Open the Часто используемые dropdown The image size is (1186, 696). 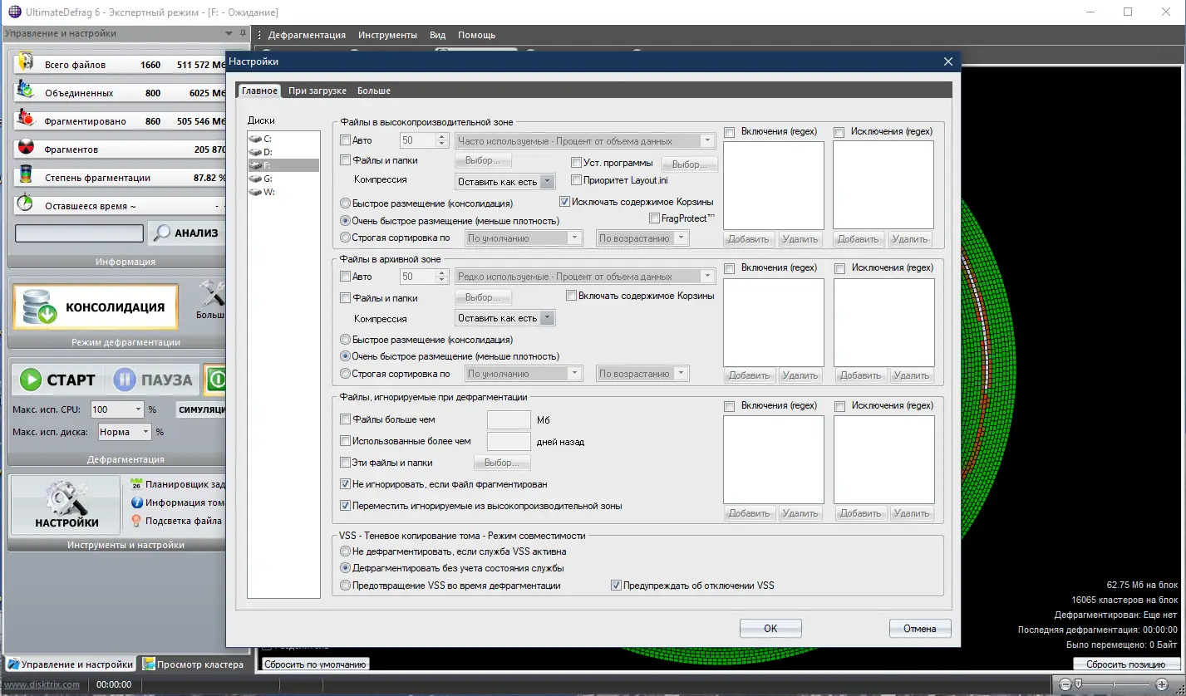click(x=585, y=141)
